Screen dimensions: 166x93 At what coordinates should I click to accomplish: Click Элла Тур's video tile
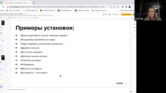(150, 10)
